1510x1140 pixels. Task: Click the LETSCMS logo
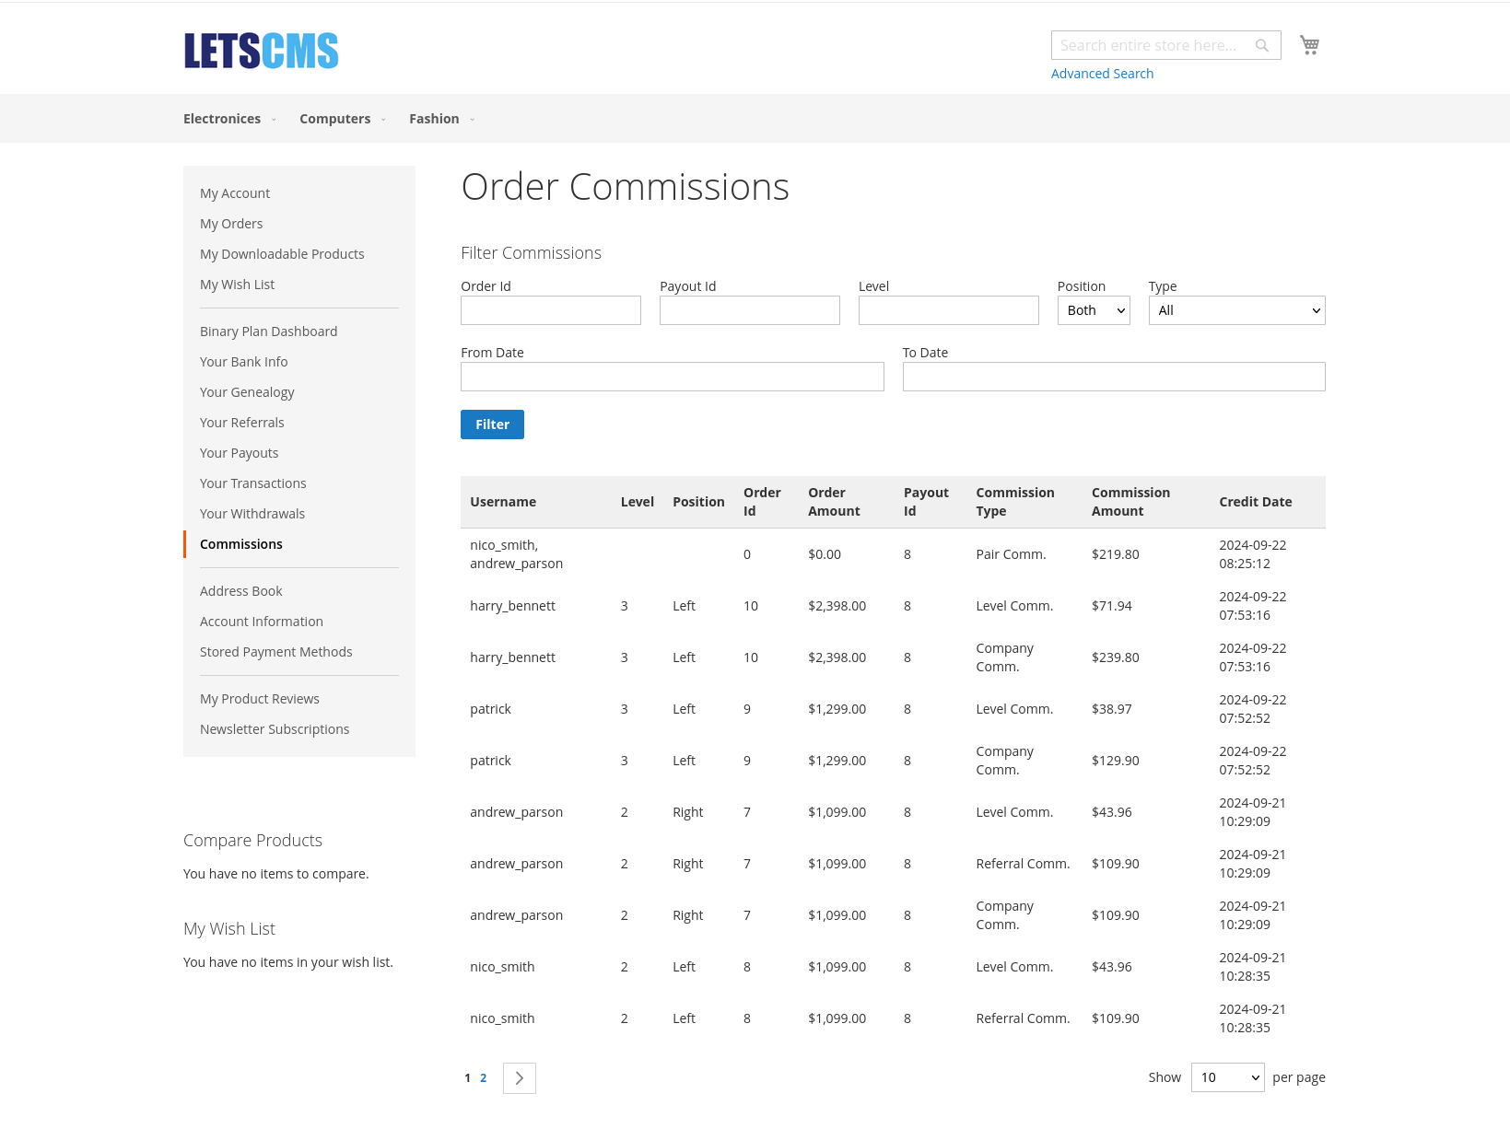click(261, 51)
